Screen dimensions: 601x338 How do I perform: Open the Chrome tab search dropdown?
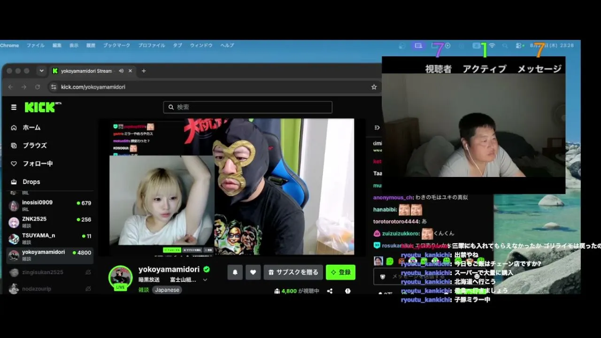click(x=41, y=71)
